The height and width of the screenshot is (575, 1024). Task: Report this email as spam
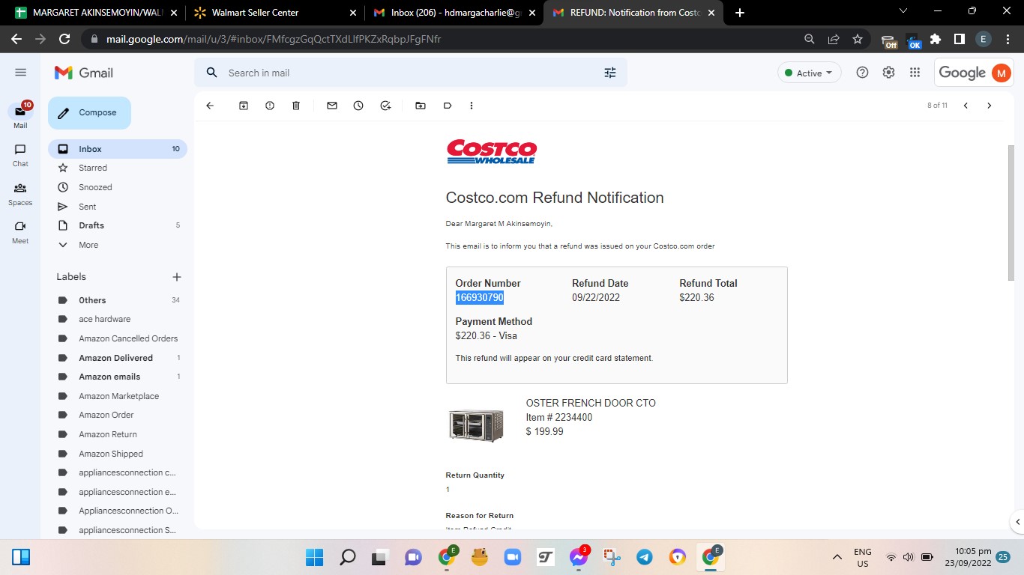[x=270, y=106]
